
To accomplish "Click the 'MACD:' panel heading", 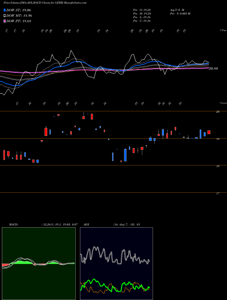I will (x=13, y=225).
